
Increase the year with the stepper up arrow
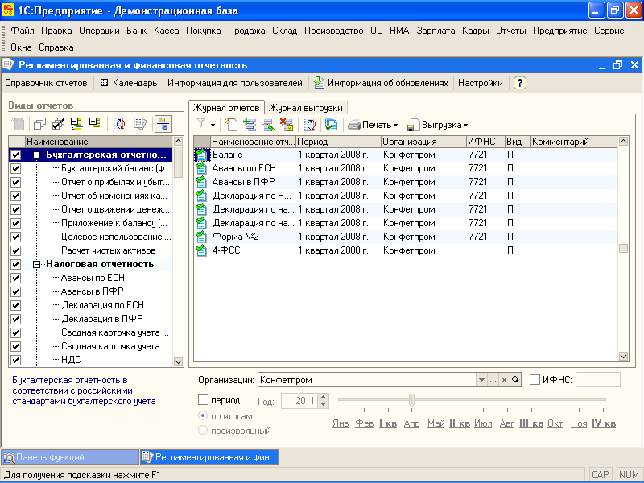[x=324, y=397]
